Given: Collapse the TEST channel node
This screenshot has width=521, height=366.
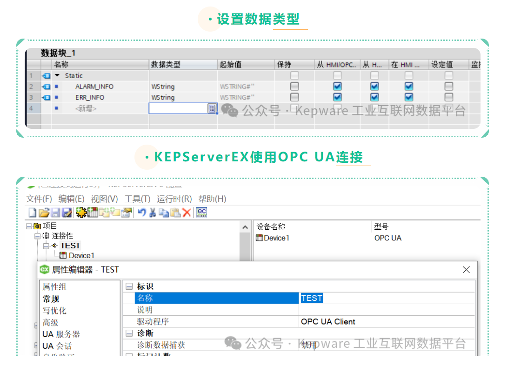Looking at the screenshot, I should pyautogui.click(x=46, y=246).
